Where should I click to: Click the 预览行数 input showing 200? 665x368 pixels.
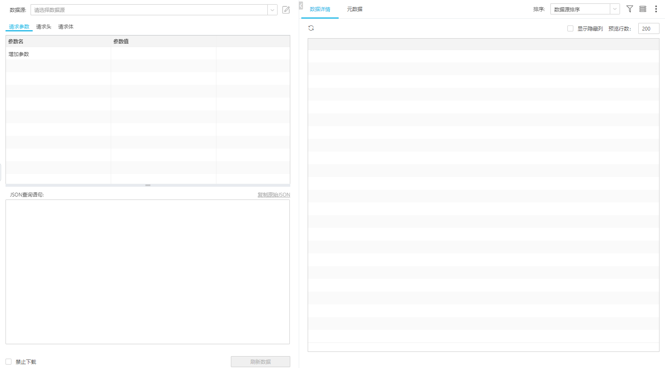648,28
